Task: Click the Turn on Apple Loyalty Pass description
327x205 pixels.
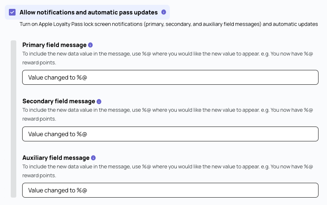Action: click(x=169, y=24)
